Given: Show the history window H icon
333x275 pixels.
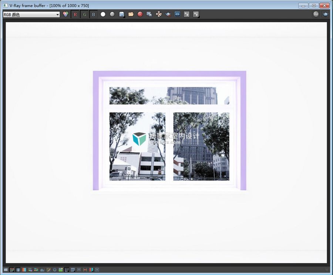Looking at the screenshot, I should (x=79, y=270).
